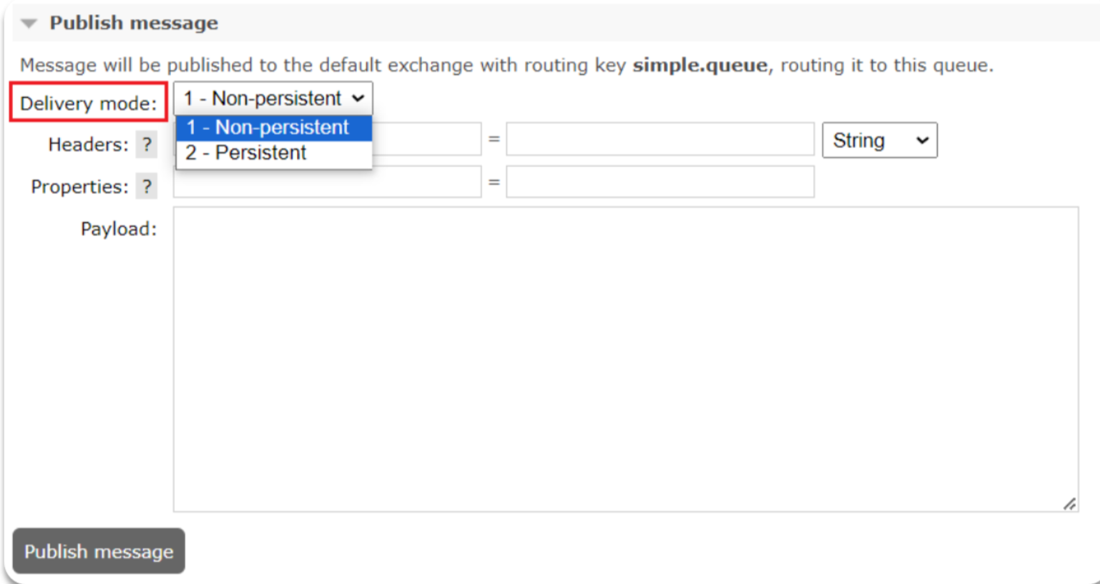Select the 1 - Non-persistent option
This screenshot has width=1100, height=584.
tap(274, 128)
